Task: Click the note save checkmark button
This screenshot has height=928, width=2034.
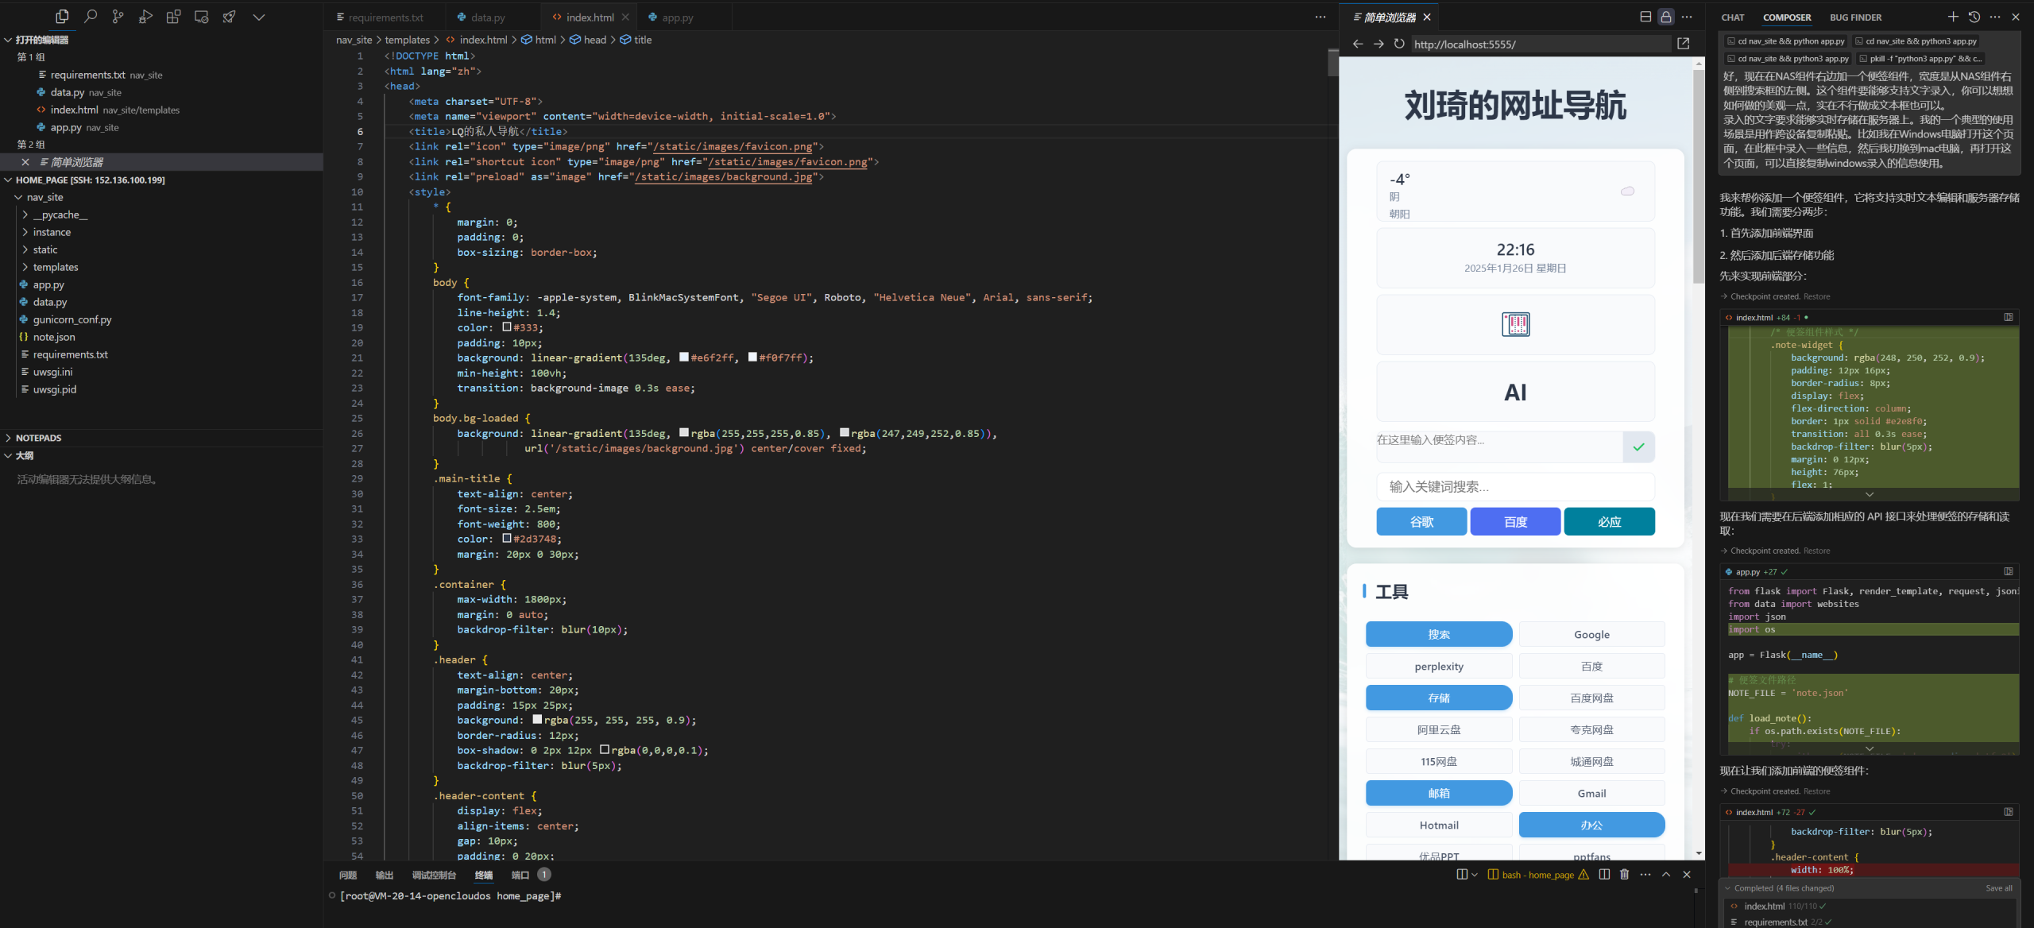Action: click(x=1638, y=447)
